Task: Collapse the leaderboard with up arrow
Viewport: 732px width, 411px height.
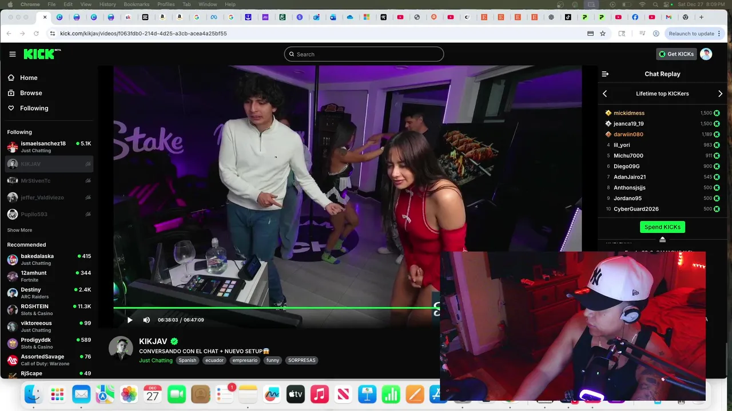Action: pyautogui.click(x=662, y=240)
